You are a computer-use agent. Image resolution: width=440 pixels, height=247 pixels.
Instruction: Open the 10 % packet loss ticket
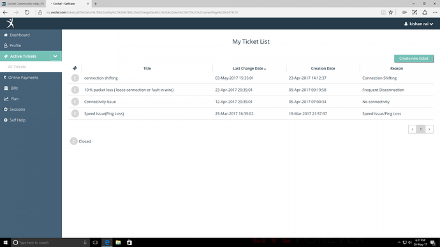point(129,90)
